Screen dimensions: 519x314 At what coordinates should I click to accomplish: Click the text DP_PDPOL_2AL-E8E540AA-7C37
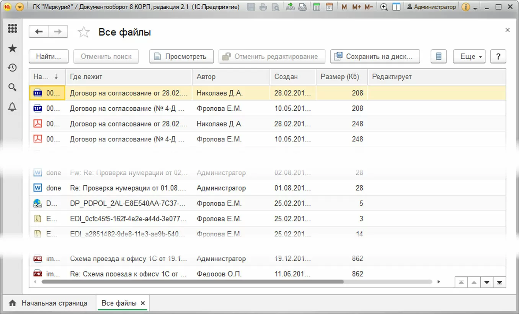[128, 203]
